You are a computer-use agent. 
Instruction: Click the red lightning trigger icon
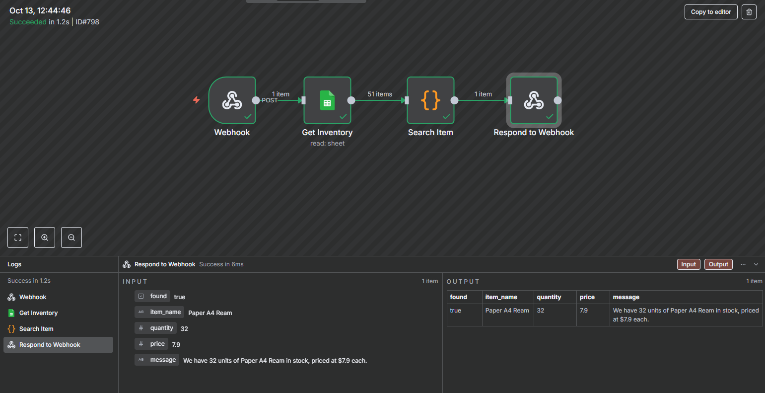[x=197, y=100]
